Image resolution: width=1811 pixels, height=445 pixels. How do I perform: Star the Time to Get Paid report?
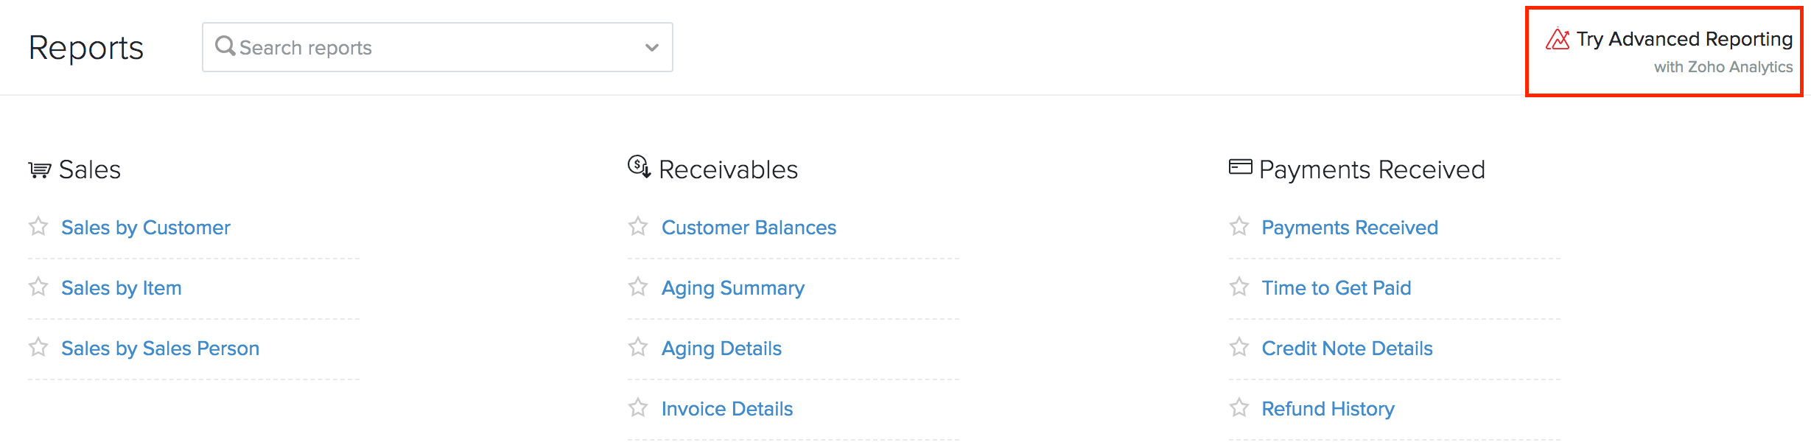(x=1239, y=287)
